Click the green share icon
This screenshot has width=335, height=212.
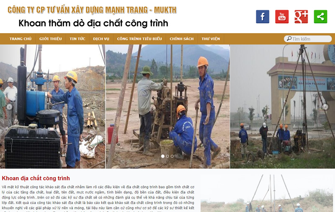(320, 17)
